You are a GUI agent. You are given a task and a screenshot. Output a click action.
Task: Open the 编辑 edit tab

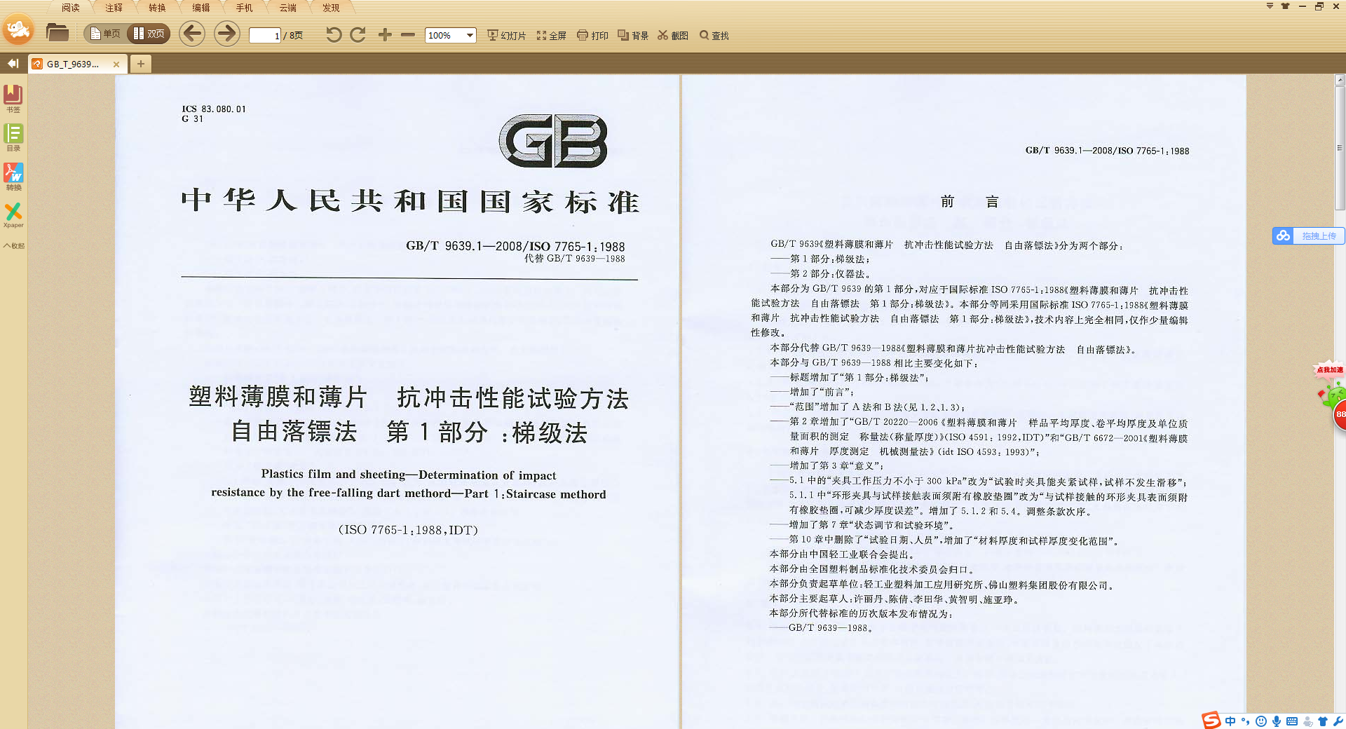click(200, 8)
